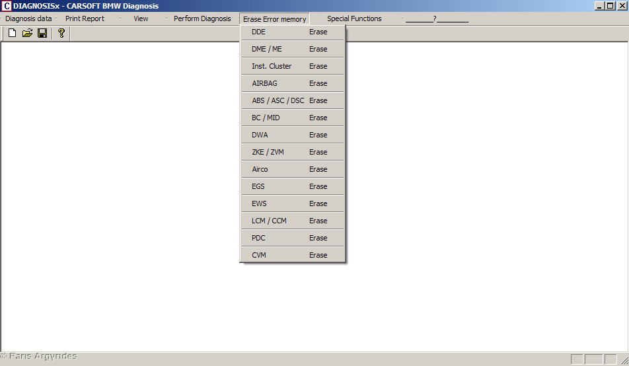Image resolution: width=629 pixels, height=366 pixels.
Task: Erase PDC error memory
Action: click(x=293, y=238)
